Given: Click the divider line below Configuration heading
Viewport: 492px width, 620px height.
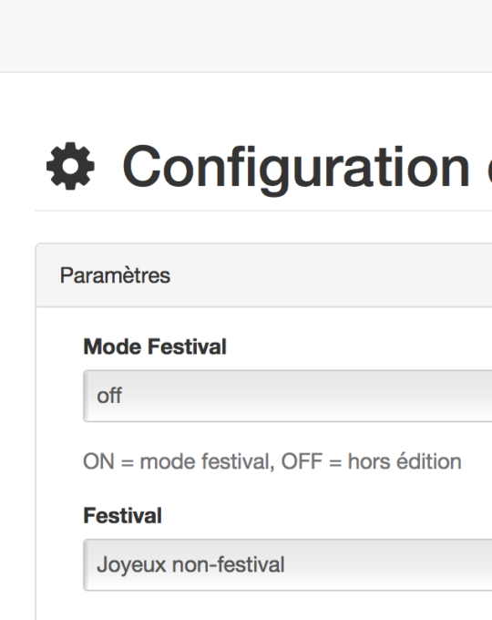Looking at the screenshot, I should coord(263,211).
